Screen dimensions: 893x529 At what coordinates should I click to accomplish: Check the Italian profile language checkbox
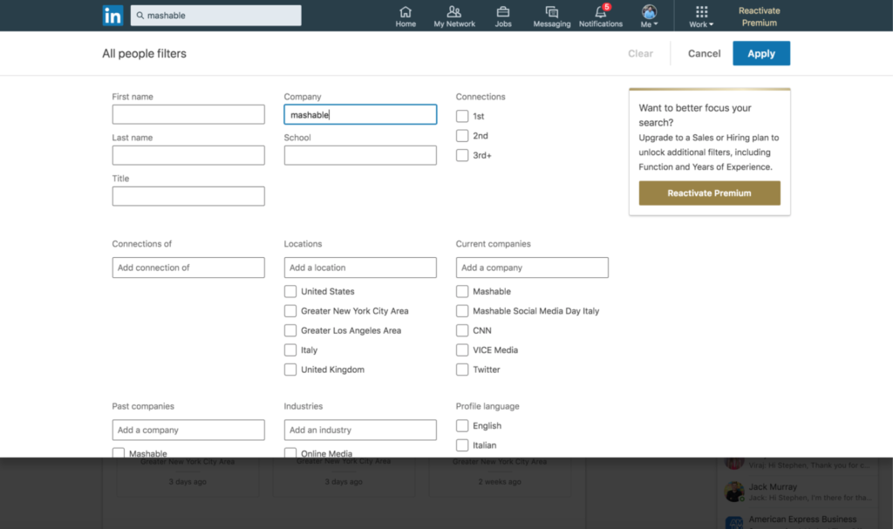pos(462,445)
